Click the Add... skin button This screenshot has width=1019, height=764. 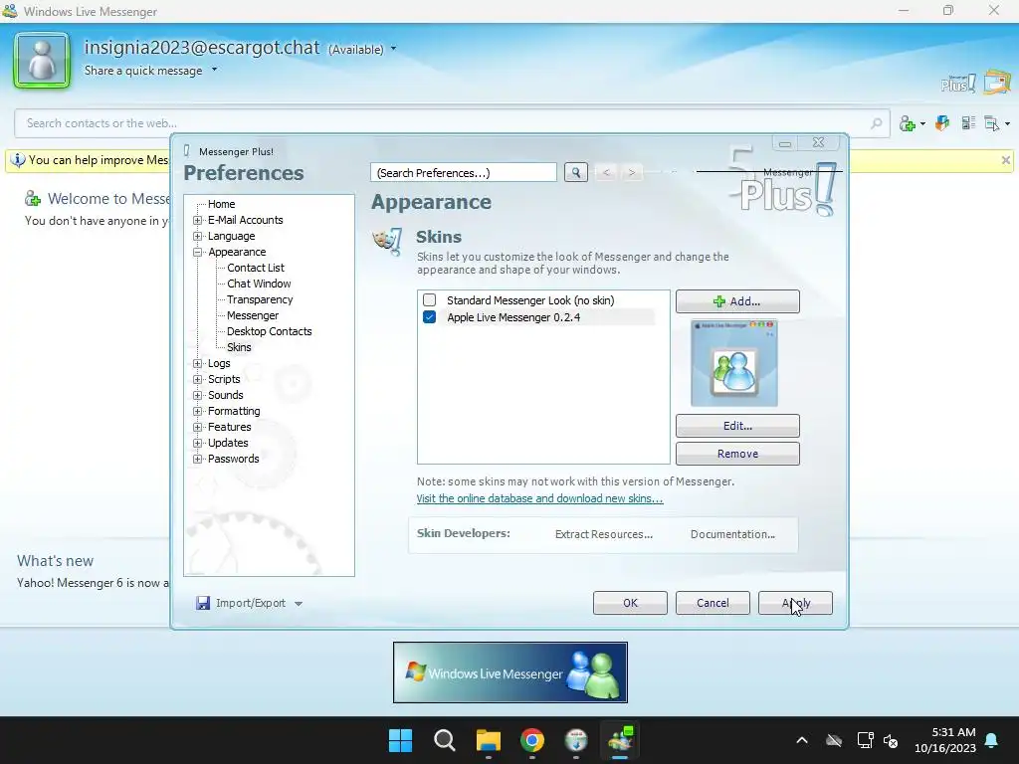click(737, 301)
